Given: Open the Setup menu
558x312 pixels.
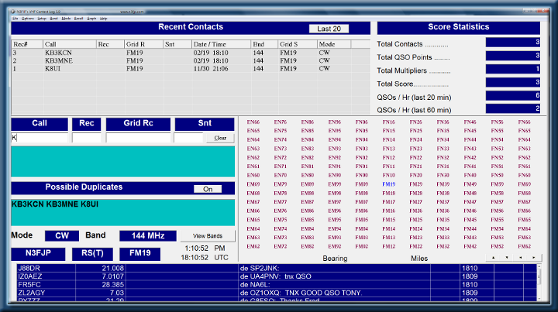Looking at the screenshot, I should point(42,19).
